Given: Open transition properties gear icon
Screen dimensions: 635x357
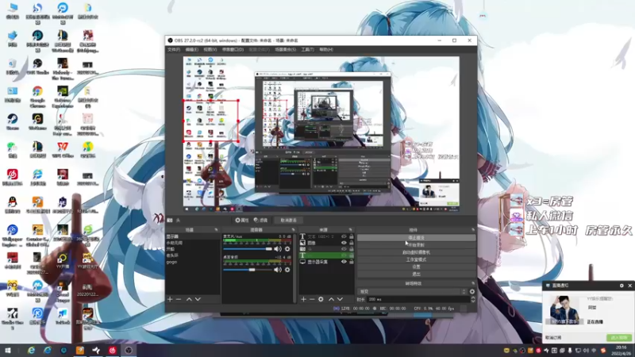Looking at the screenshot, I should tap(471, 291).
